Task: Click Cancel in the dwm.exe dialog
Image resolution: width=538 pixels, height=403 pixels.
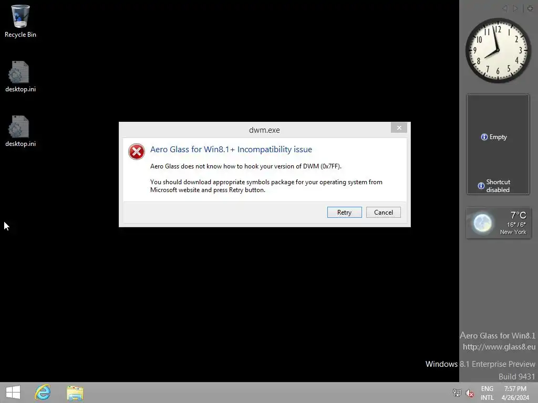Action: (383, 212)
